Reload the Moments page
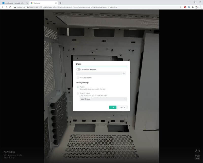 [x=10, y=8]
